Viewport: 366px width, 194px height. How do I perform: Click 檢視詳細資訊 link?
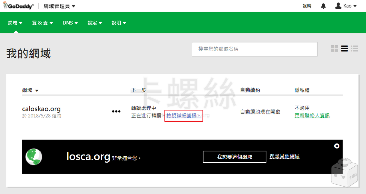[184, 116]
